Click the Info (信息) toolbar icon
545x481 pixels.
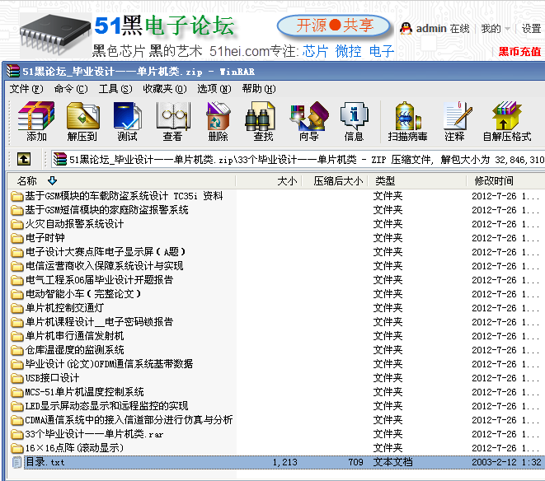click(x=354, y=115)
